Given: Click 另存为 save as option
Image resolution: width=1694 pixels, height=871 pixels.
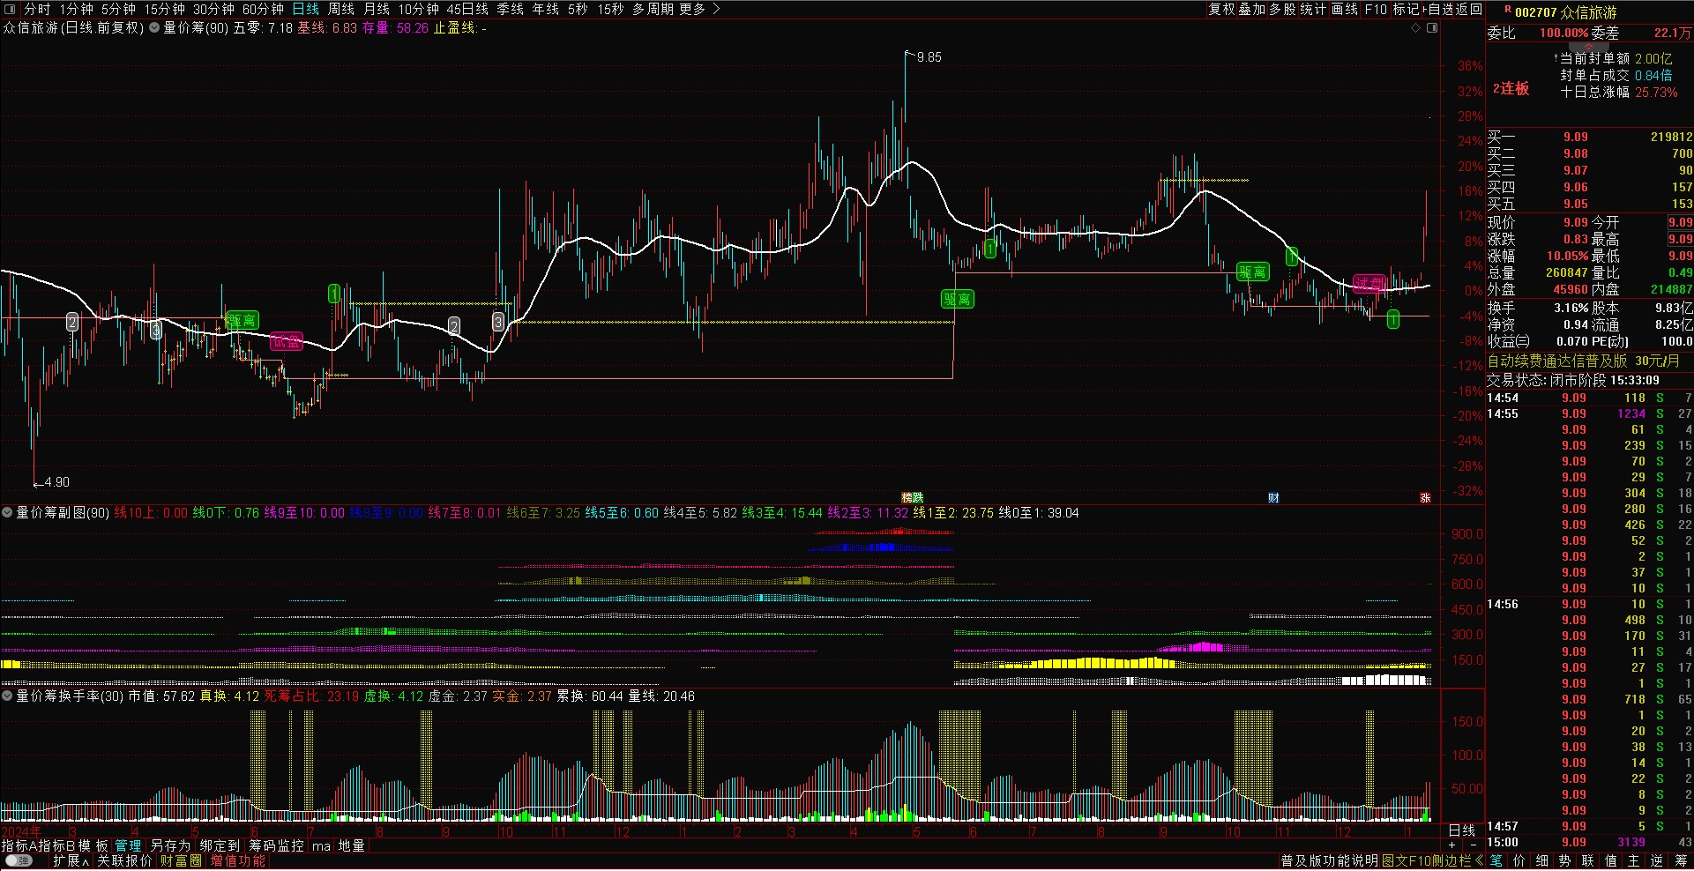Looking at the screenshot, I should click(x=170, y=845).
